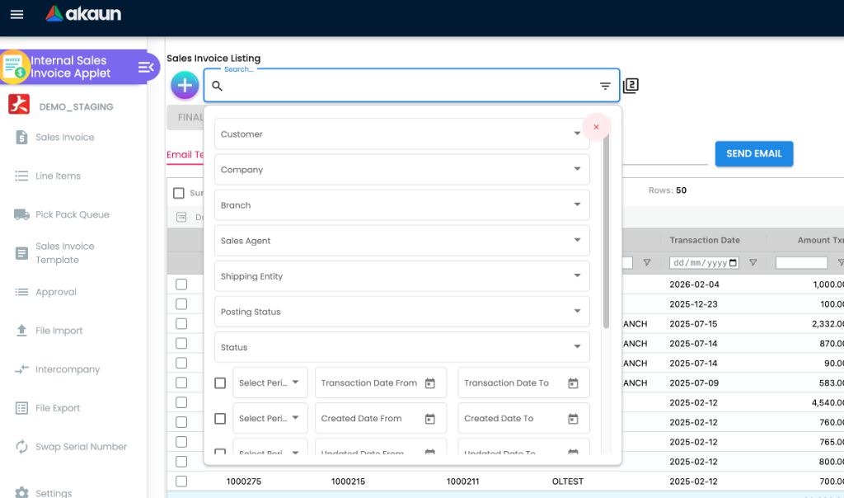Open the Sales Invoice Template module
Screen dimensions: 844x498
click(x=66, y=252)
